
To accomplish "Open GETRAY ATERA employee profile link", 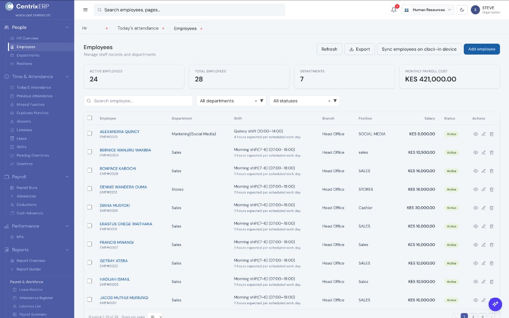I will tap(114, 261).
